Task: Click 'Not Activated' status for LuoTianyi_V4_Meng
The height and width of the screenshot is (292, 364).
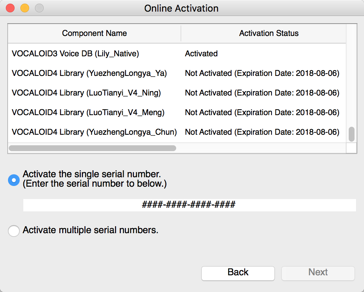Action: click(262, 113)
